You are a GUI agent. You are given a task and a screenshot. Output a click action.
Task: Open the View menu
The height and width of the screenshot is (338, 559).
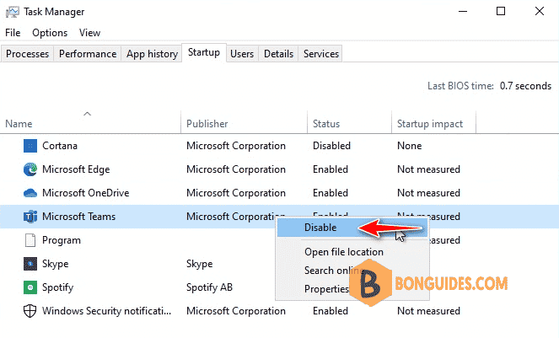click(89, 33)
